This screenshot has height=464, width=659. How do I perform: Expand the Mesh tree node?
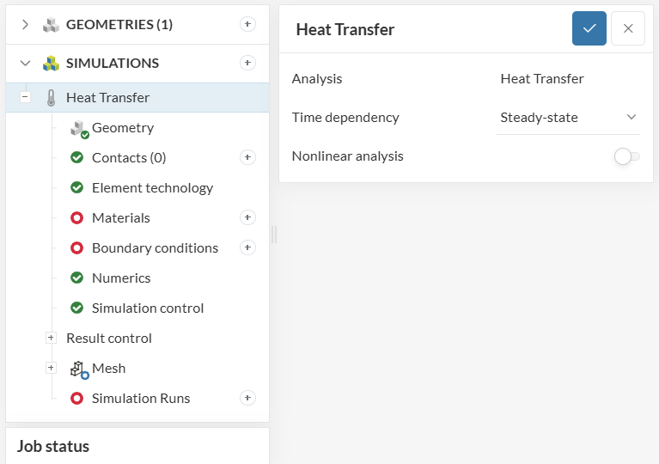point(51,368)
